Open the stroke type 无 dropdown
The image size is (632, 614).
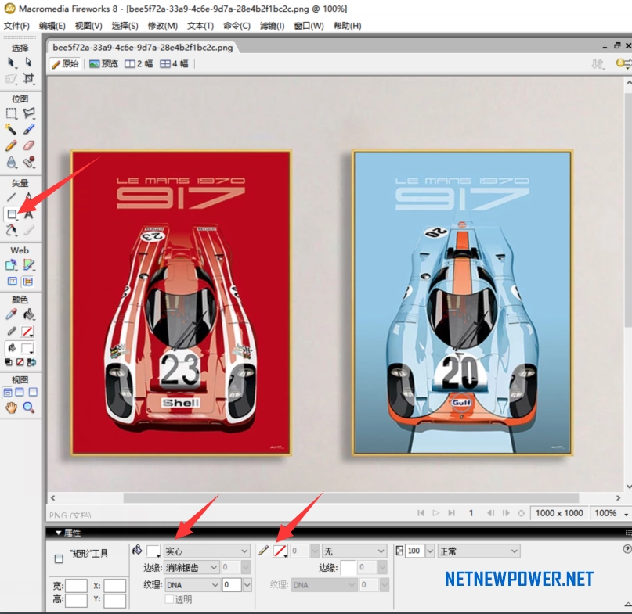tap(354, 551)
